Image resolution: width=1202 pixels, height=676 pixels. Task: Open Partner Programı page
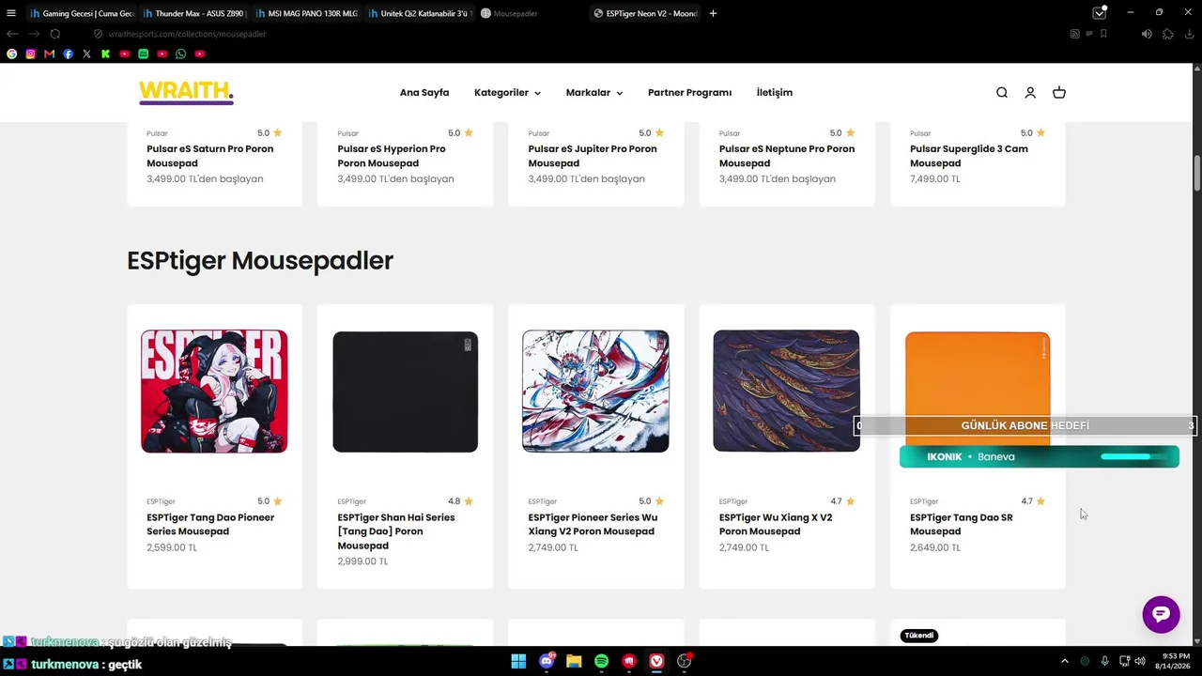[689, 93]
